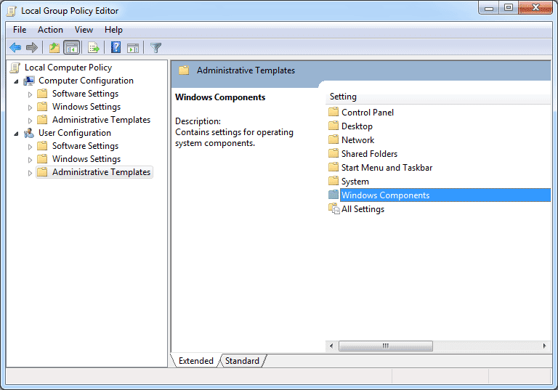This screenshot has width=558, height=390.
Task: Expand Windows Settings under User Configuration
Action: click(31, 160)
